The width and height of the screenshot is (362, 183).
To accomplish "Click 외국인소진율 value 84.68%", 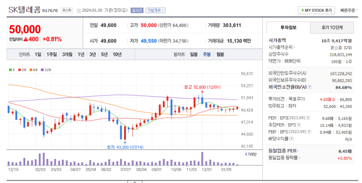I will coord(344,87).
